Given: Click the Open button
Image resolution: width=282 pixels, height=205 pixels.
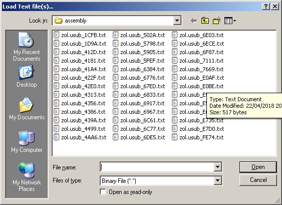Looking at the screenshot, I should tap(258, 167).
